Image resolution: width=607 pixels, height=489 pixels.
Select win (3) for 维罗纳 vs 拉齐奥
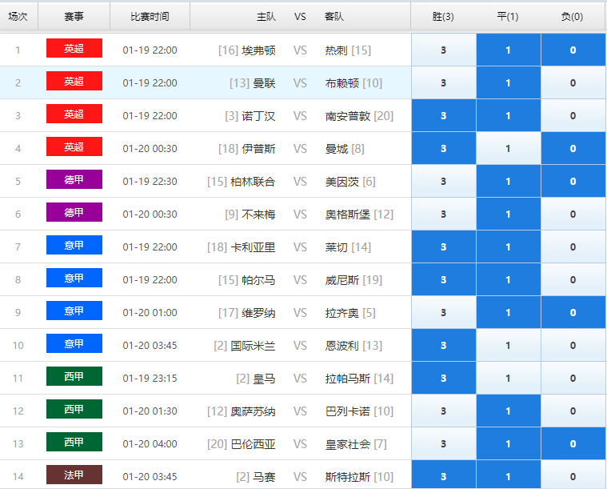click(x=444, y=312)
